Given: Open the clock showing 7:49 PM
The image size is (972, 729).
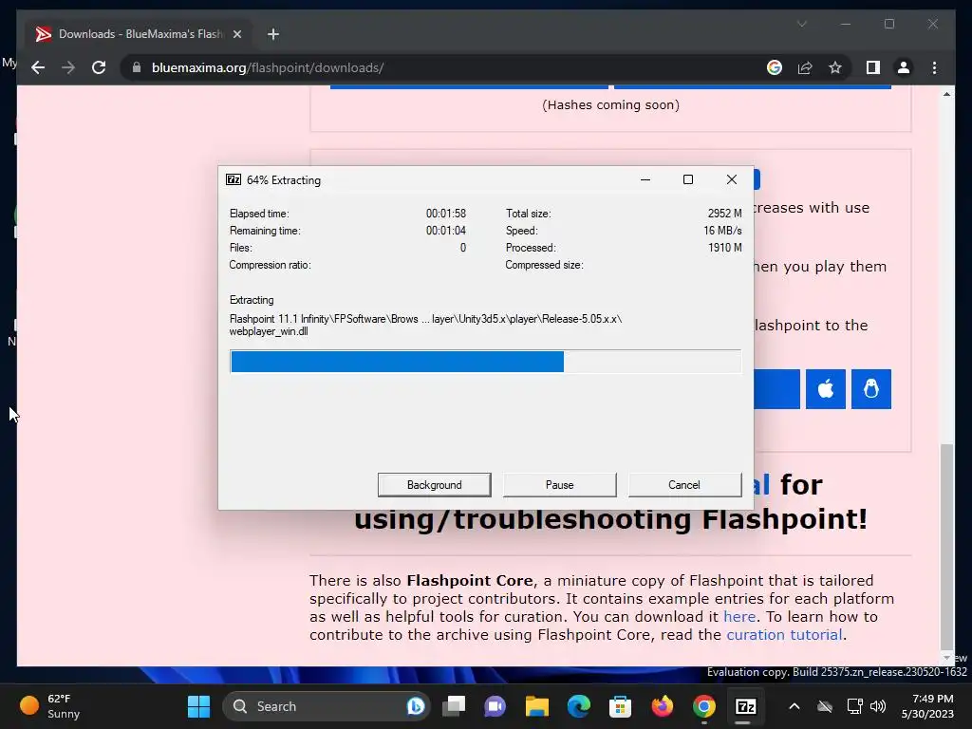Looking at the screenshot, I should (927, 706).
